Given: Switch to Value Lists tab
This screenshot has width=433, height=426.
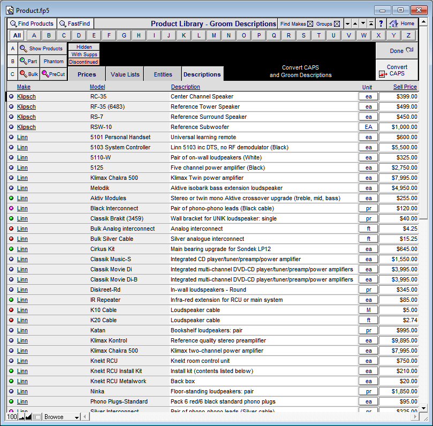Looking at the screenshot, I should 125,74.
